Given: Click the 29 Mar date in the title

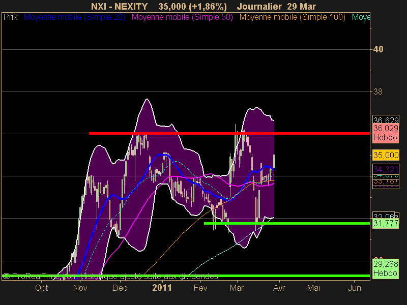Looking at the screenshot, I should 301,6.
